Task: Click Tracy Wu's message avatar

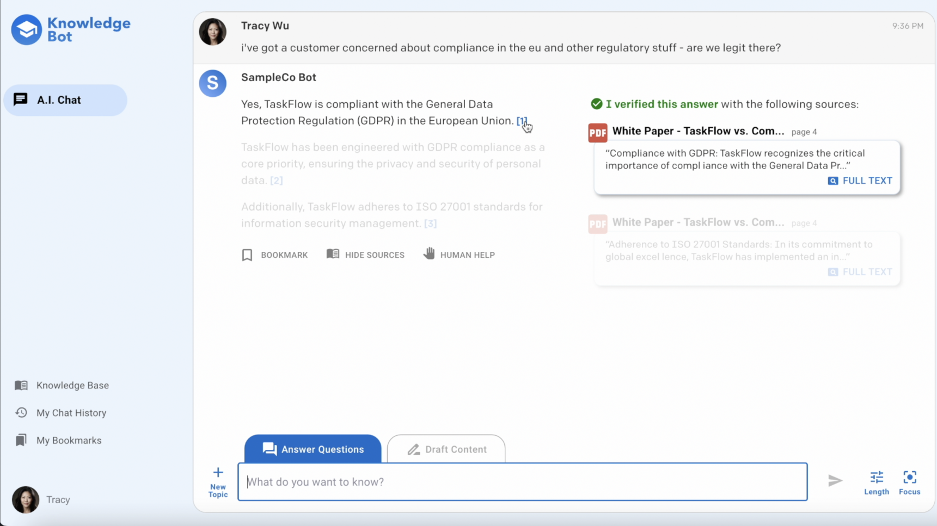Action: coord(213,32)
